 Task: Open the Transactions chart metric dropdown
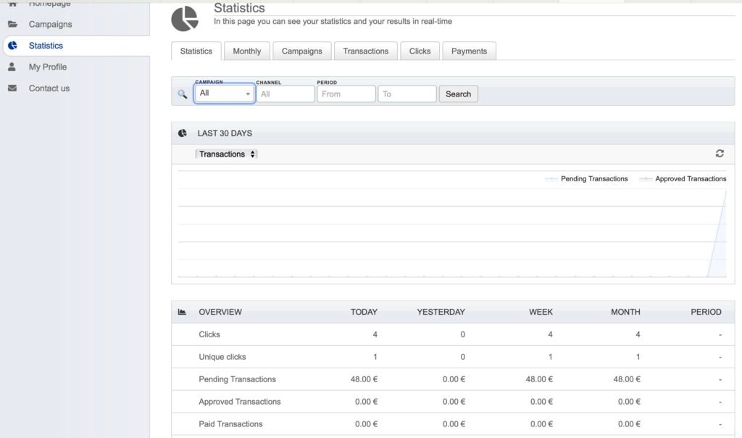point(227,154)
